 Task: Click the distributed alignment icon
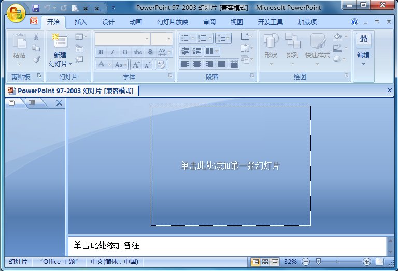(234, 64)
